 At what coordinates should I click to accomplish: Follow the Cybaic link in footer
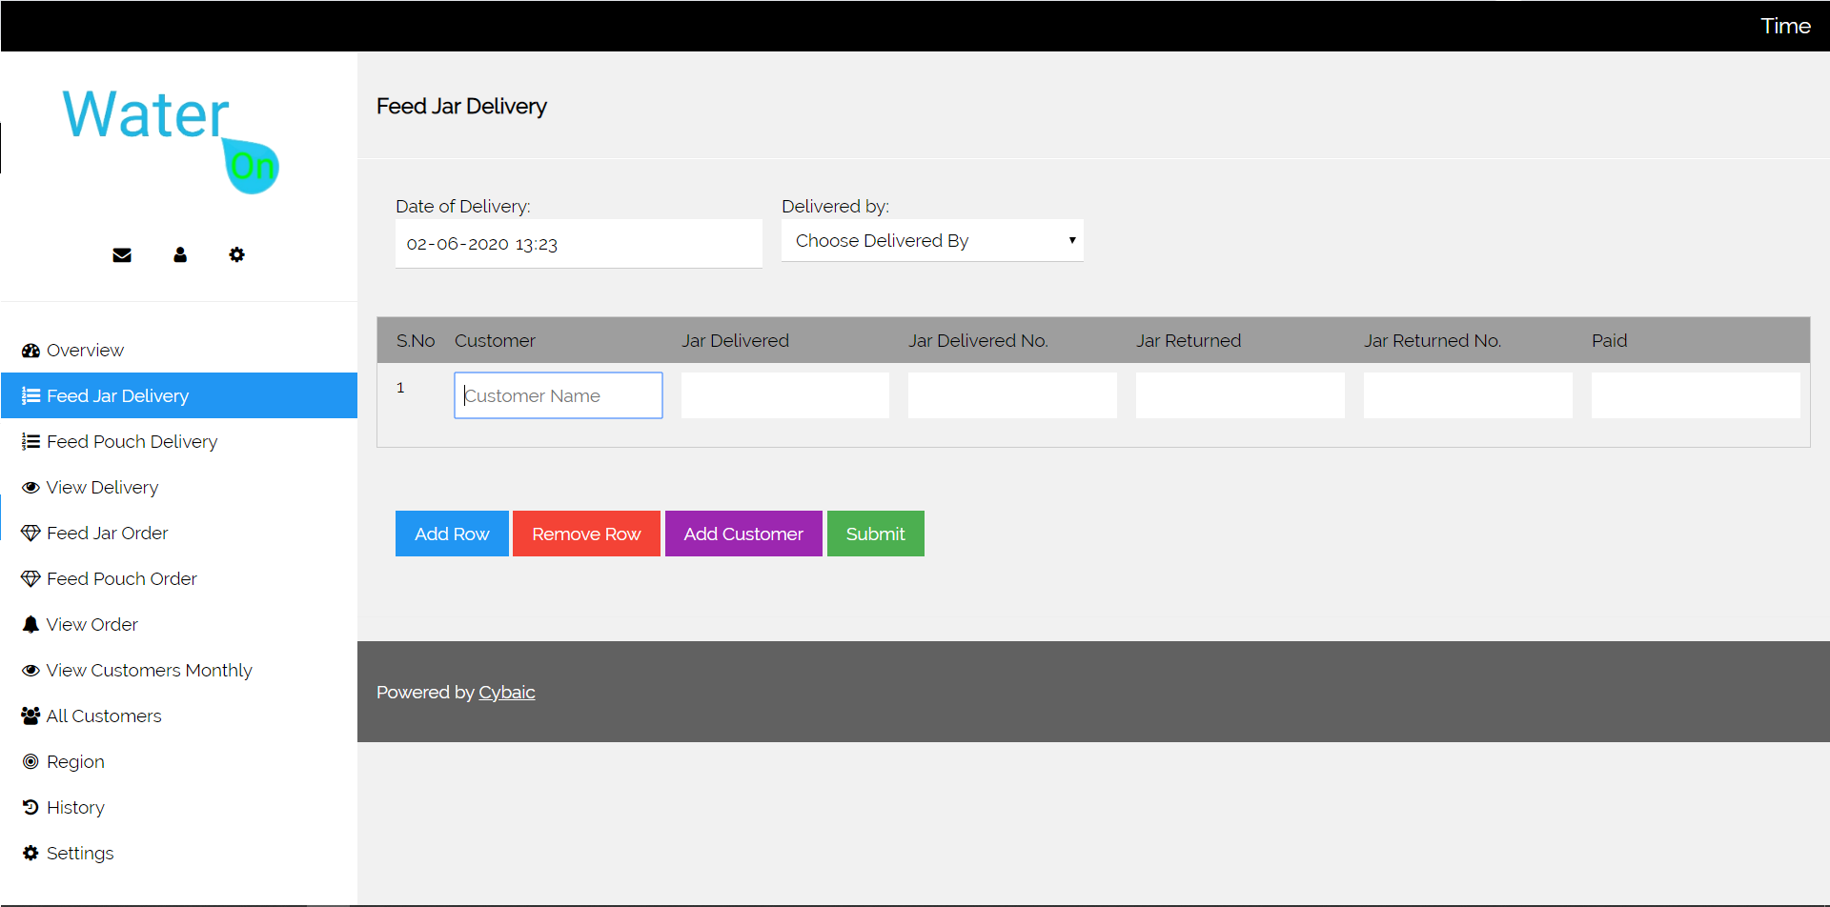click(506, 693)
